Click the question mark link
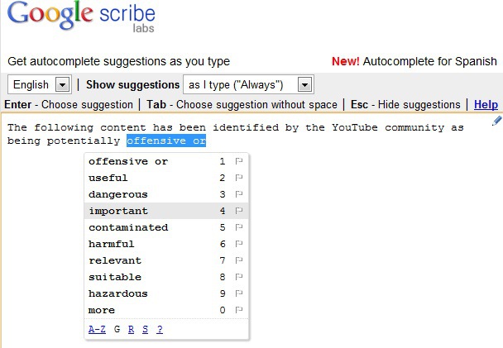 coord(160,329)
